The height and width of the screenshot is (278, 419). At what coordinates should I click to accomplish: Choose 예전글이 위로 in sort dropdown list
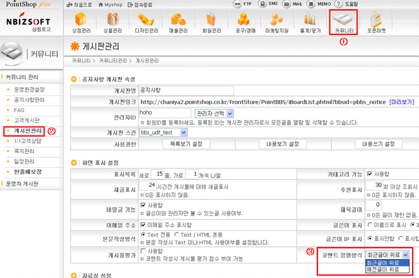click(382, 269)
